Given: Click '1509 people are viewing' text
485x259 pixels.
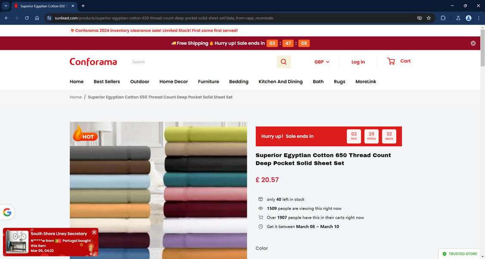Looking at the screenshot, I should pos(304,208).
